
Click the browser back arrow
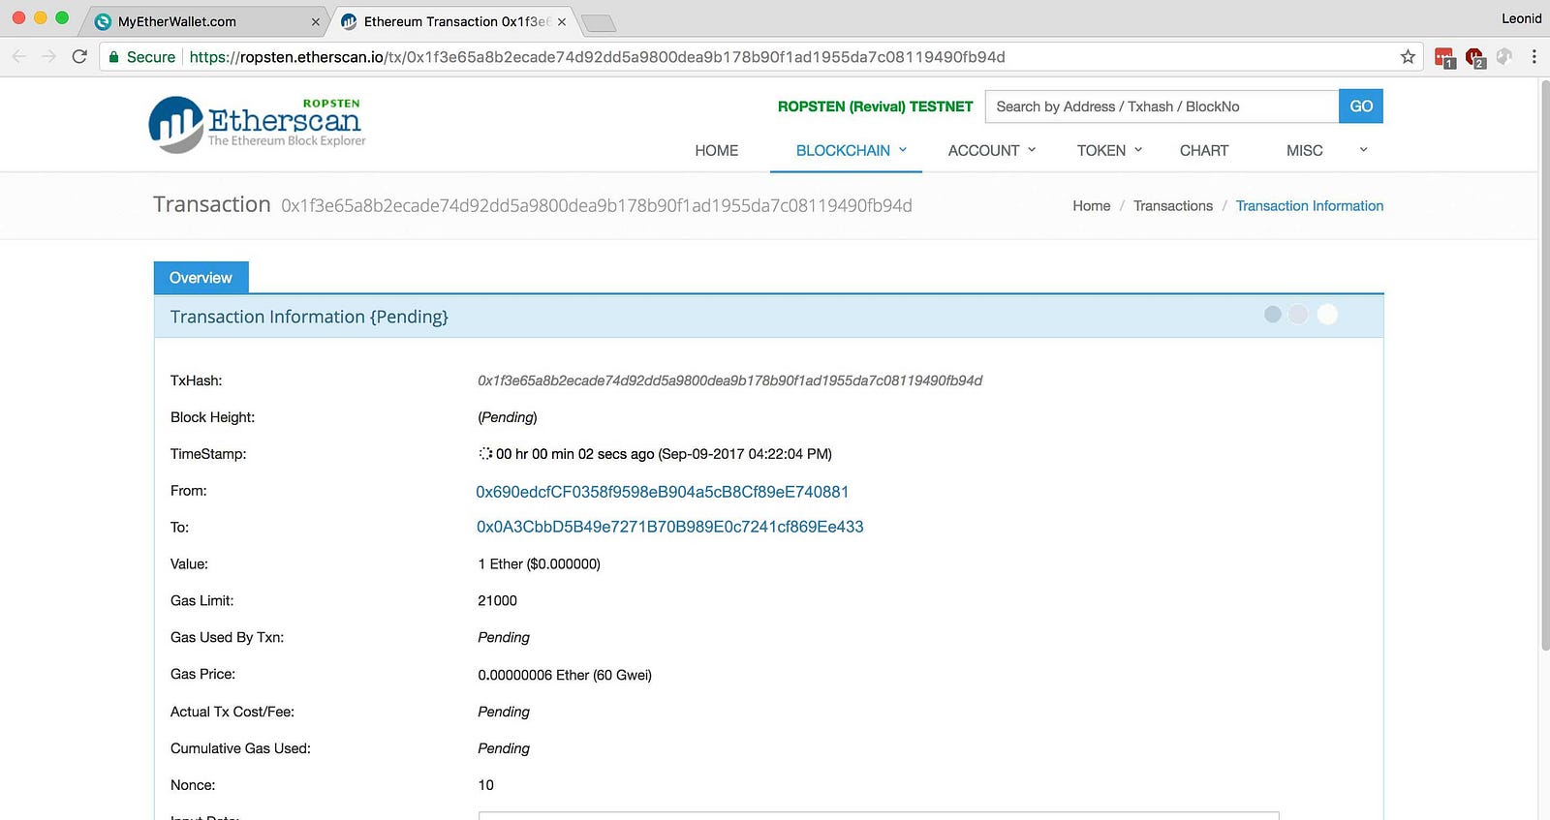pyautogui.click(x=19, y=57)
